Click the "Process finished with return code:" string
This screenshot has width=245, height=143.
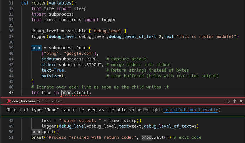coord(91,137)
